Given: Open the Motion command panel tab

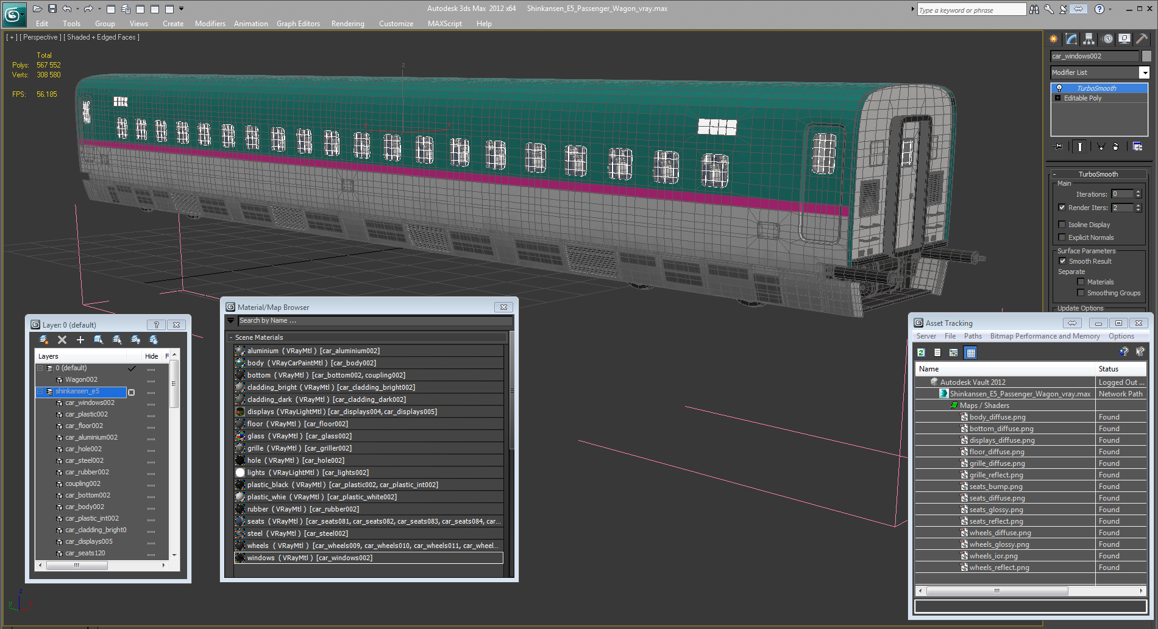Looking at the screenshot, I should [x=1107, y=39].
